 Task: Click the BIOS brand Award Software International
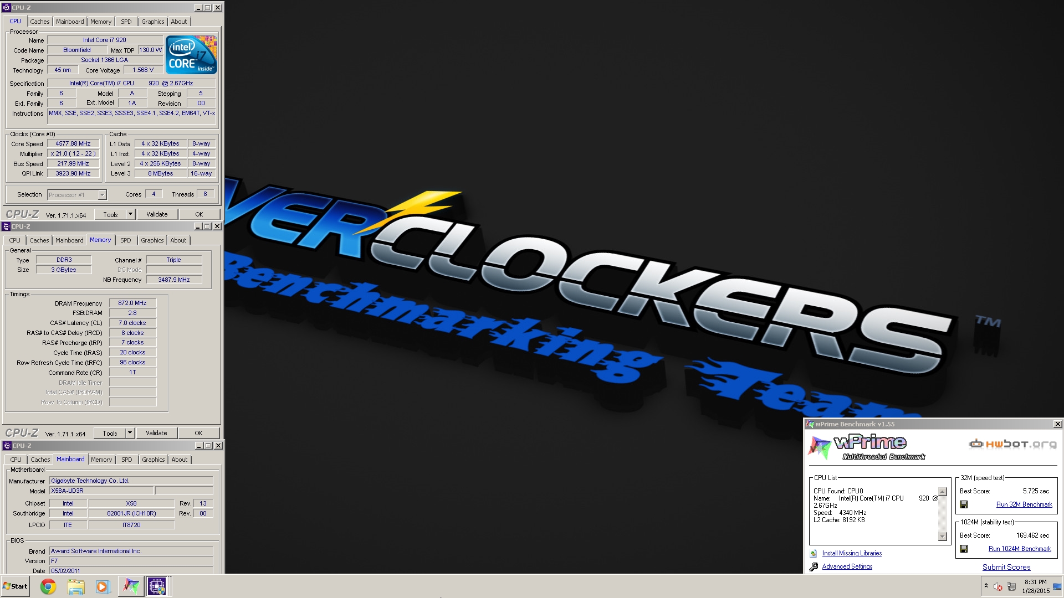coord(131,551)
